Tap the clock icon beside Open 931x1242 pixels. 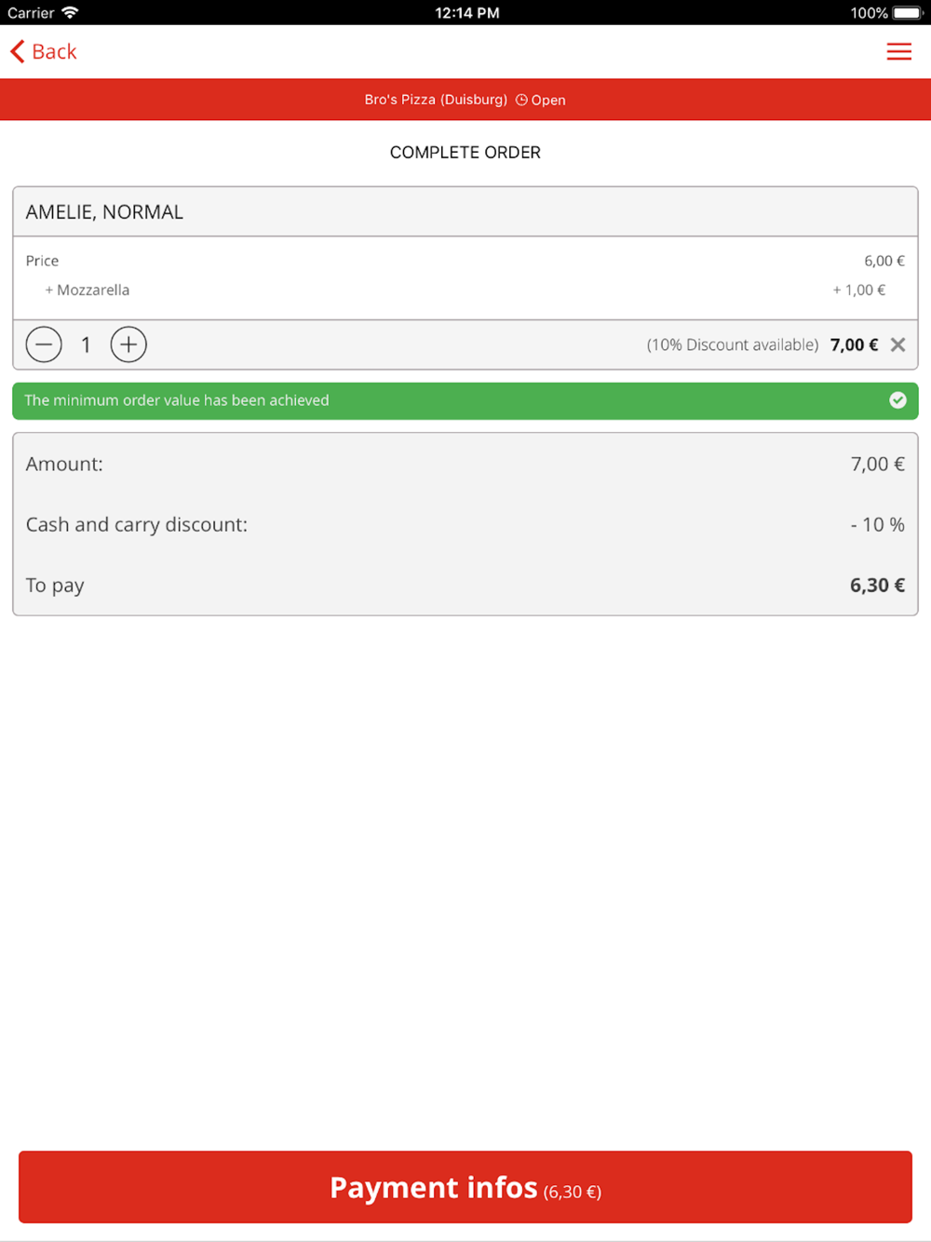tap(521, 100)
